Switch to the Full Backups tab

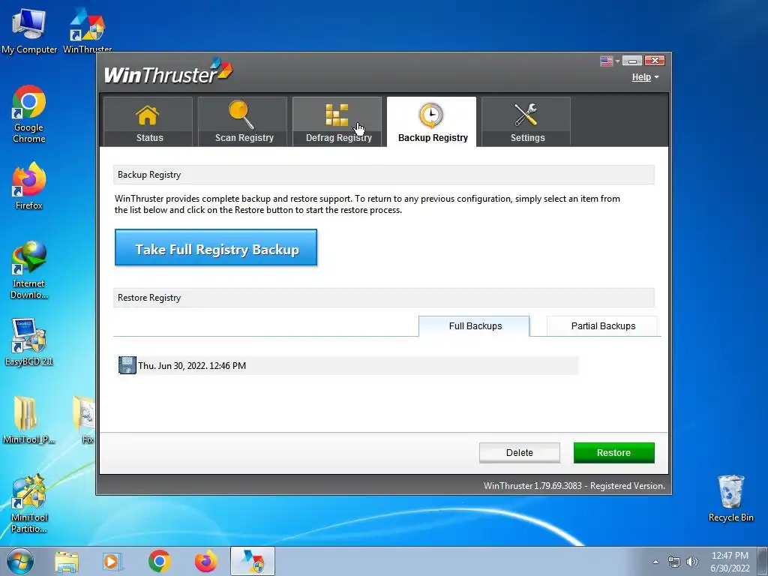[x=474, y=326]
